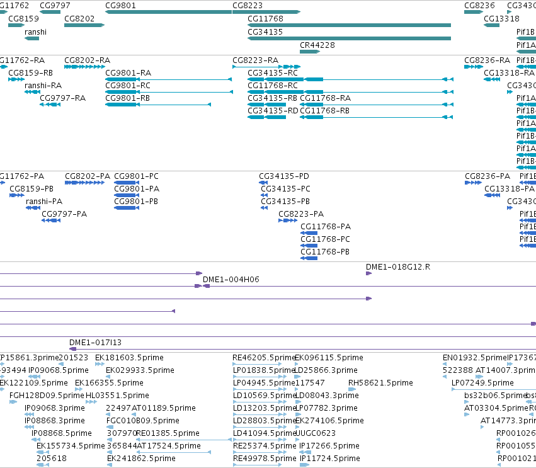Select transcript CG9797-RA
Screen dimensions: 536x468
63,98
